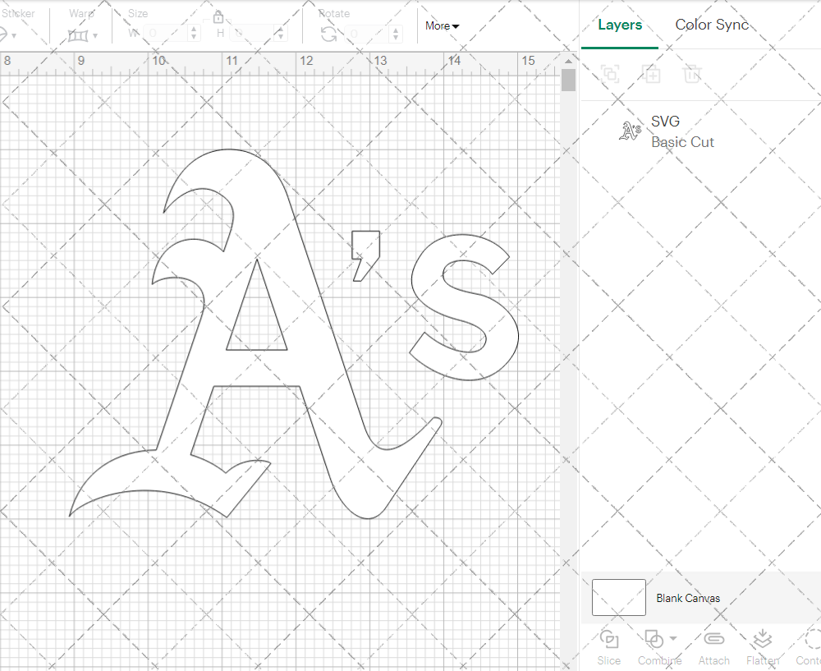Toggle the size aspect ratio lock
821x671 pixels.
pyautogui.click(x=218, y=17)
